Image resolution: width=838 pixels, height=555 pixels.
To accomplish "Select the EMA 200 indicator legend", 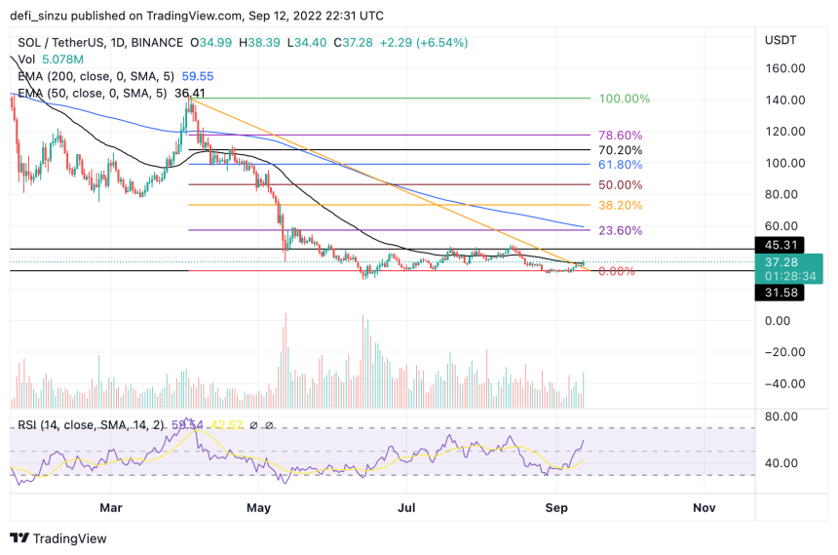I will click(x=115, y=76).
